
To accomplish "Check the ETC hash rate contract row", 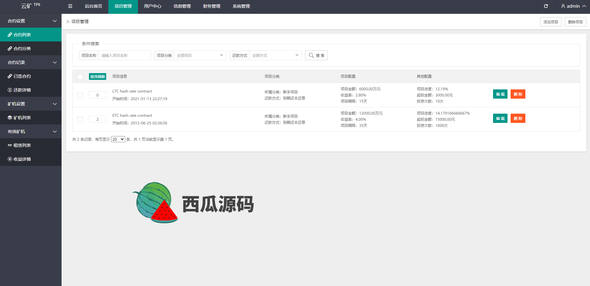I will click(x=80, y=119).
